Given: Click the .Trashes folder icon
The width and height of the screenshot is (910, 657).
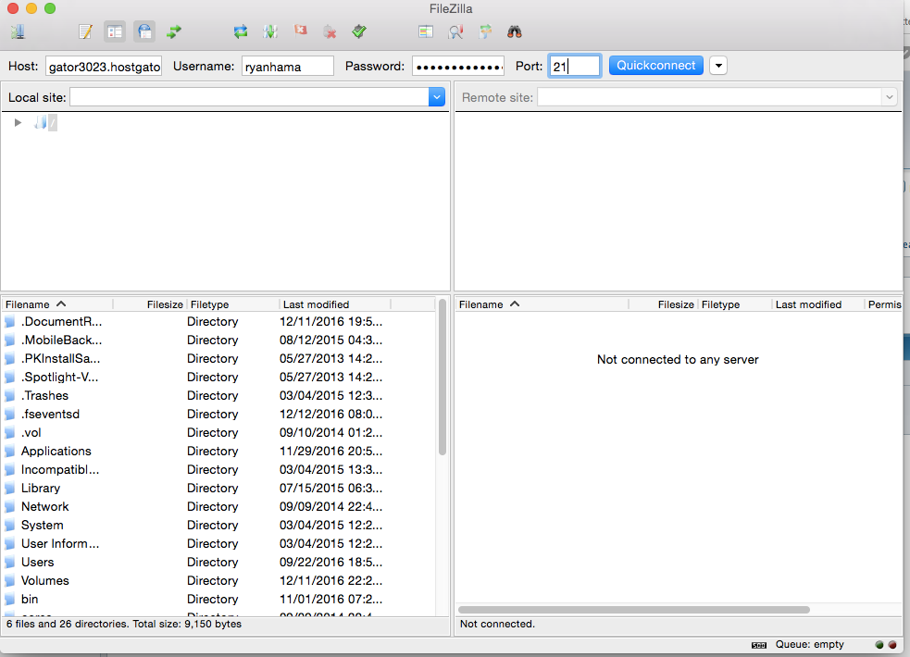Looking at the screenshot, I should pos(10,396).
